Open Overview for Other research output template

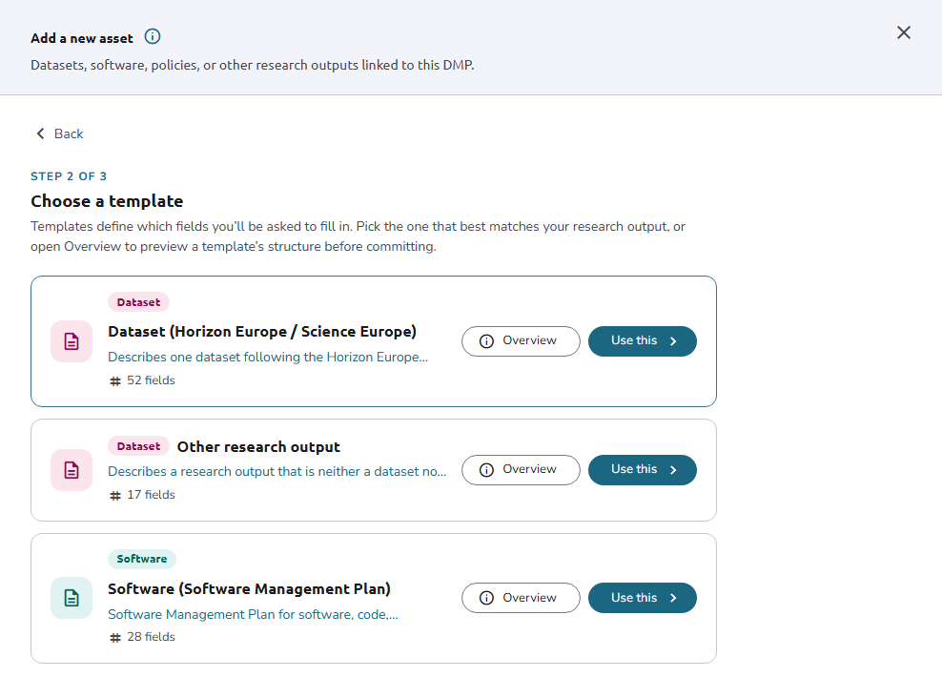pos(521,470)
